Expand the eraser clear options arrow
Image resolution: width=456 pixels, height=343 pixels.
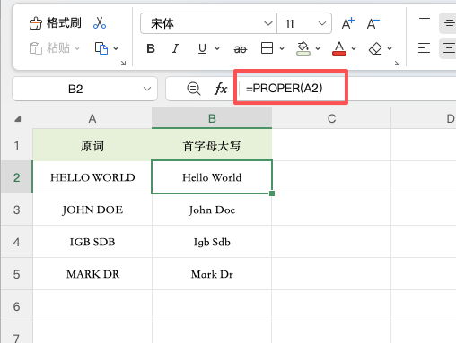(x=390, y=48)
